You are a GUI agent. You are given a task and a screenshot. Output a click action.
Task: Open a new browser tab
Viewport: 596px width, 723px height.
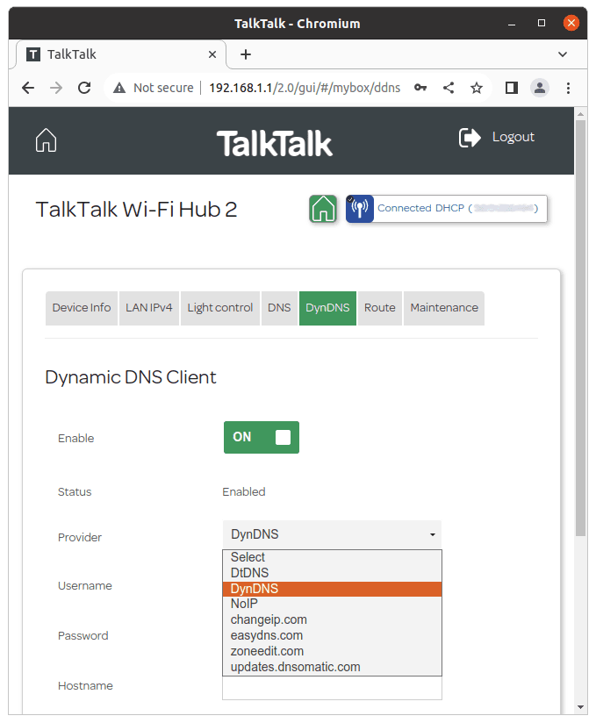(246, 54)
